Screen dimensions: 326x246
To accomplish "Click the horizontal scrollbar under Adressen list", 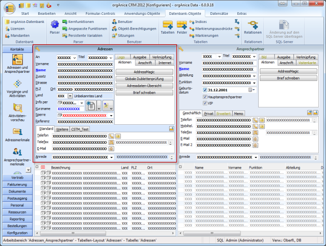I will 73,233.
